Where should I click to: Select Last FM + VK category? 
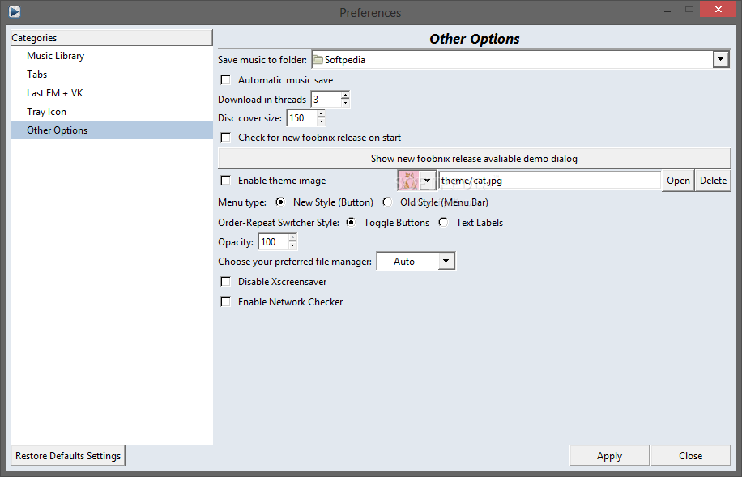[112, 93]
